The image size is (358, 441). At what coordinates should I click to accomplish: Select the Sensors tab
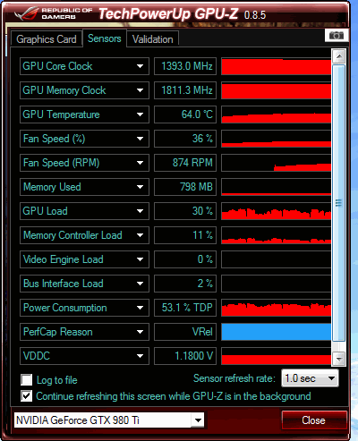pyautogui.click(x=105, y=38)
